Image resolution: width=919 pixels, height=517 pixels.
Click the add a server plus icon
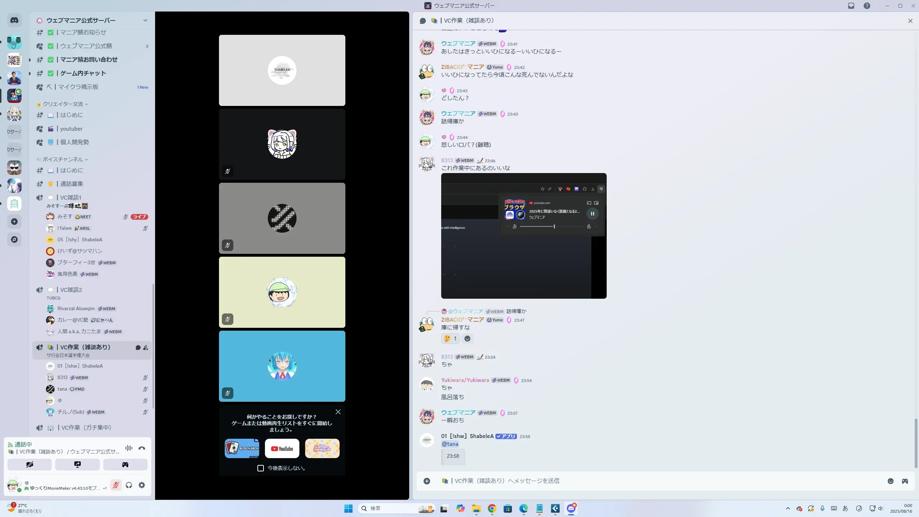click(x=14, y=222)
